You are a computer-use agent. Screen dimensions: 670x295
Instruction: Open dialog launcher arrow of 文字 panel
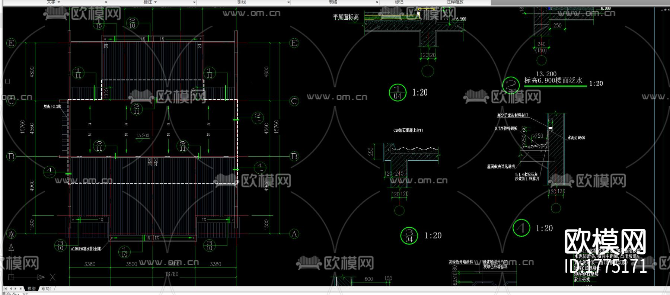pos(106,3)
